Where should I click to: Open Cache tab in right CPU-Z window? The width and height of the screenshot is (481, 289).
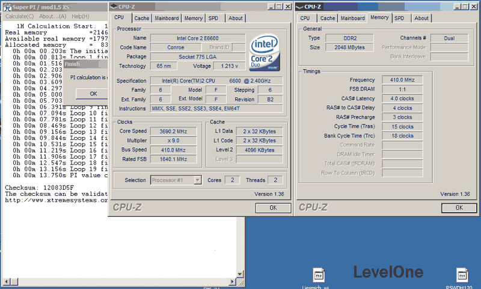(x=328, y=18)
